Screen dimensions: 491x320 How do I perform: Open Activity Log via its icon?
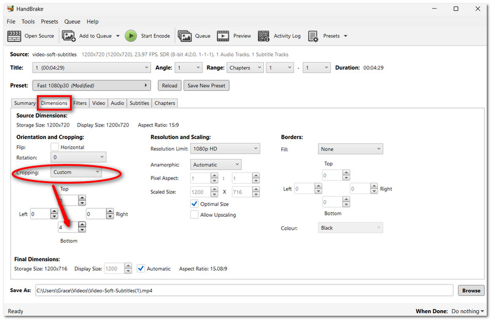(263, 36)
